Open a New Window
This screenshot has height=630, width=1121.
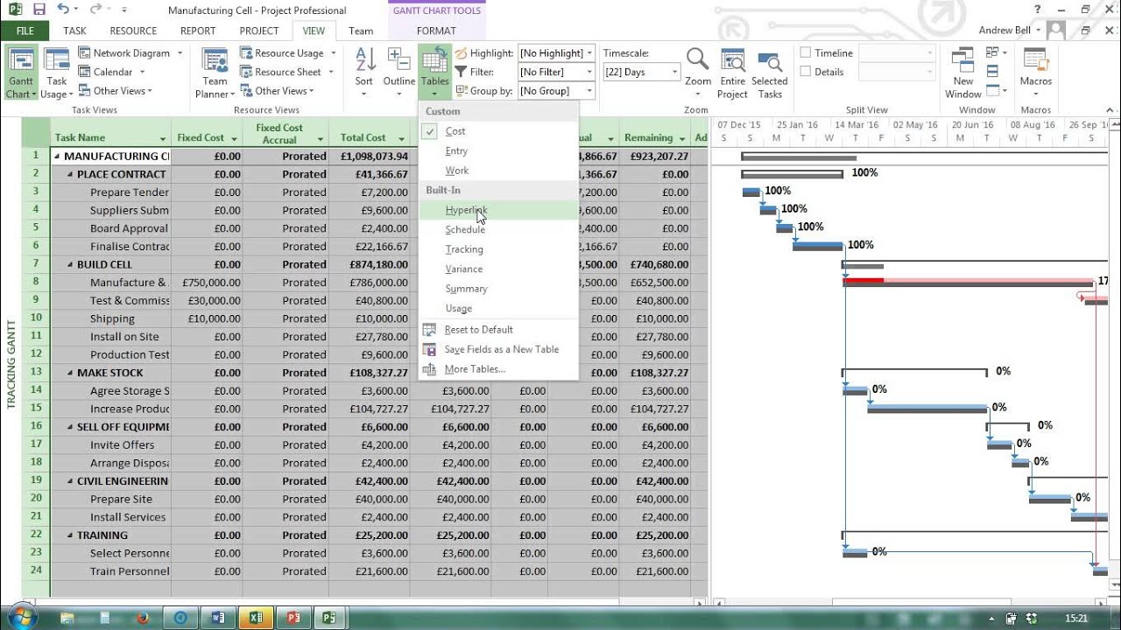[963, 73]
